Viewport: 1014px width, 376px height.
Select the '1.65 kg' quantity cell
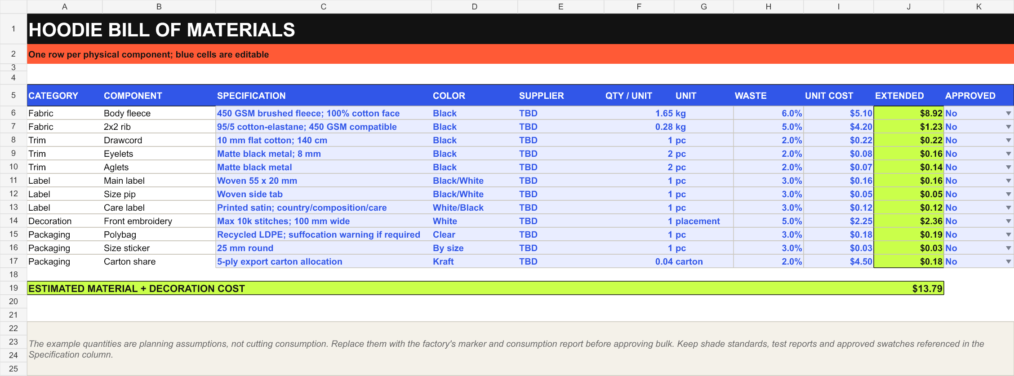pos(639,113)
